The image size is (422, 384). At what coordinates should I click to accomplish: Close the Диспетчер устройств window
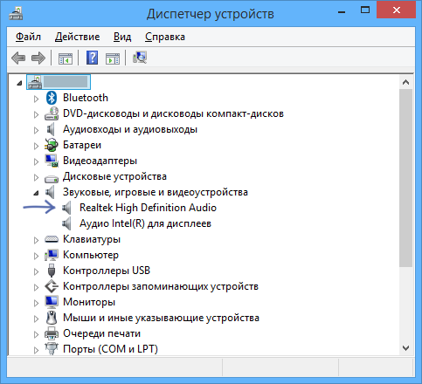click(396, 10)
